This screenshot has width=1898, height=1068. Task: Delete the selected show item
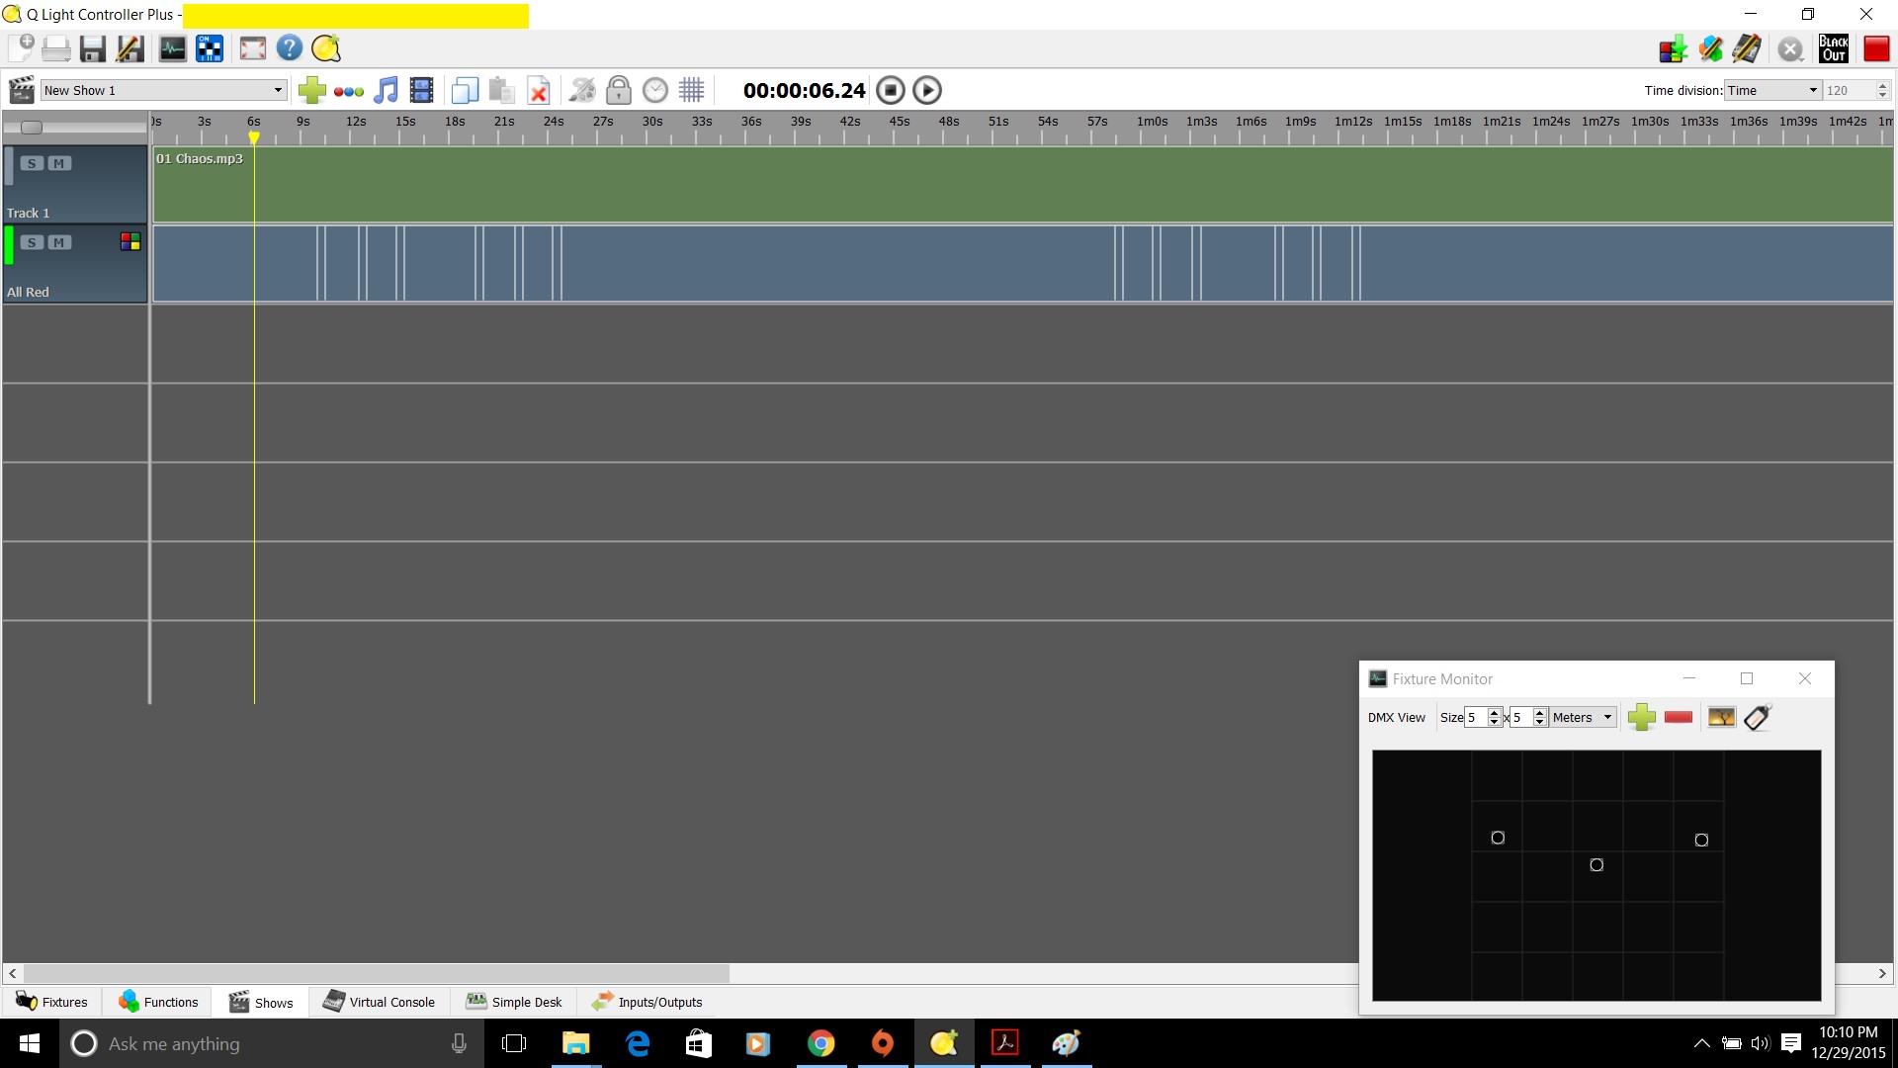coord(539,90)
